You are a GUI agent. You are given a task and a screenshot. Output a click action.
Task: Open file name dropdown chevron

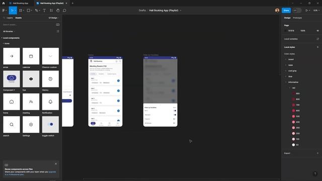[x=181, y=11]
